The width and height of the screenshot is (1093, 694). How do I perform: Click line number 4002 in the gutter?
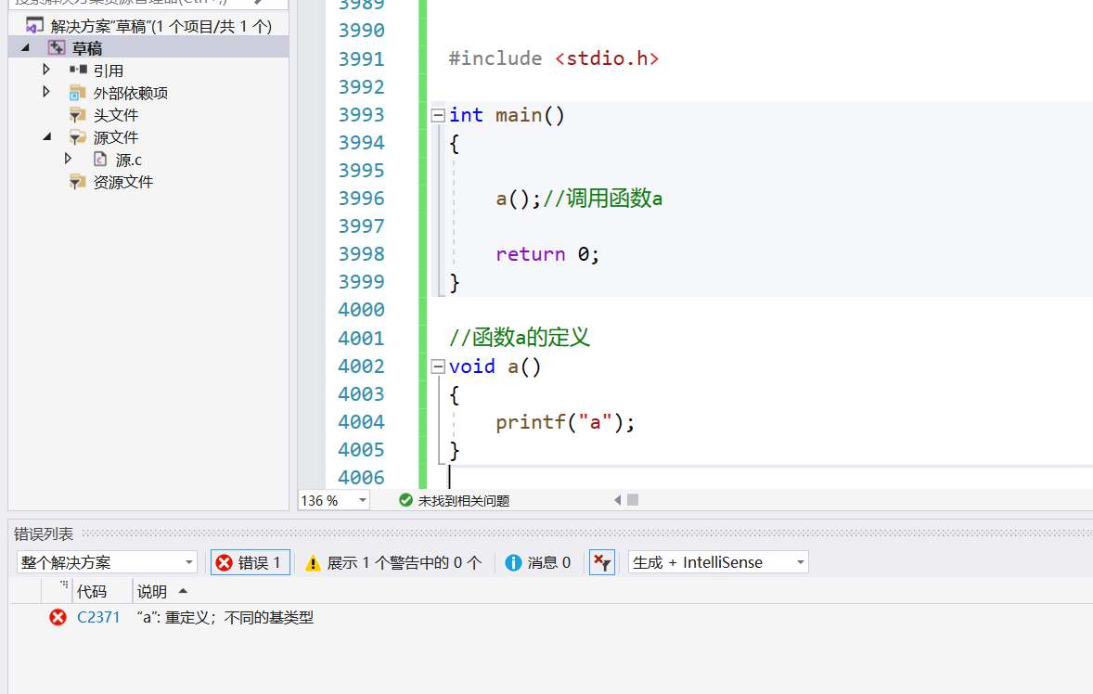click(x=361, y=366)
